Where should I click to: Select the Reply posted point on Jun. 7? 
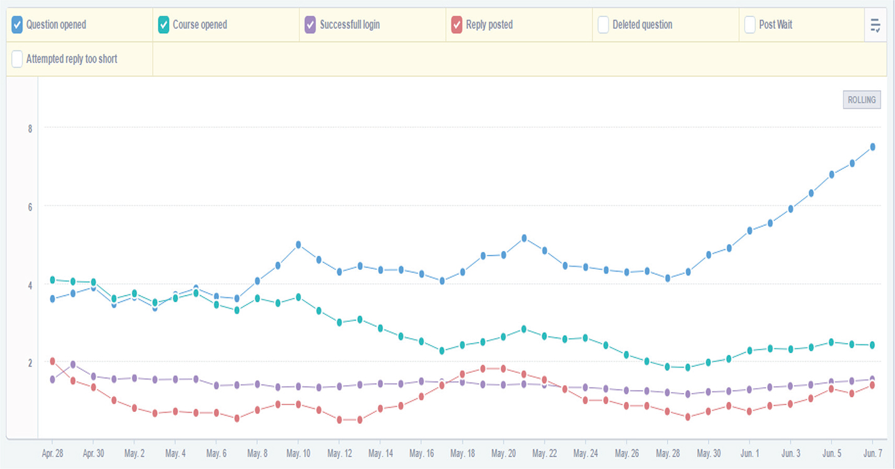872,386
